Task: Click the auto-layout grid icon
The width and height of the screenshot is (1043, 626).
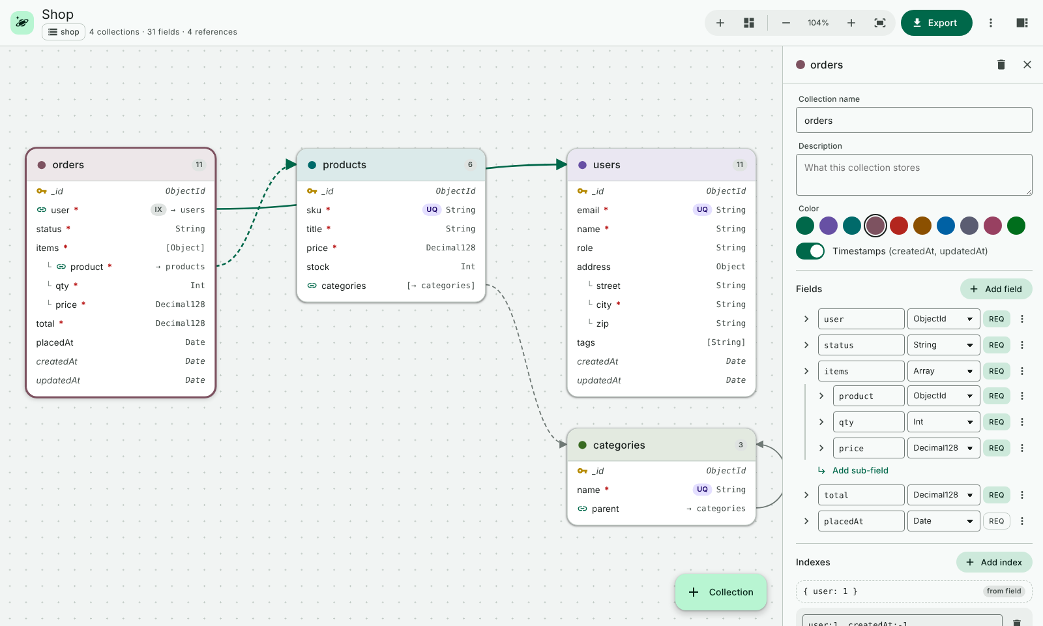Action: 749,23
